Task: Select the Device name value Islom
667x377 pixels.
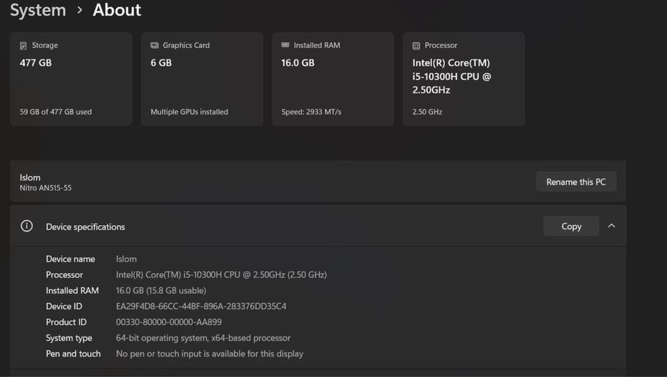Action: point(126,259)
